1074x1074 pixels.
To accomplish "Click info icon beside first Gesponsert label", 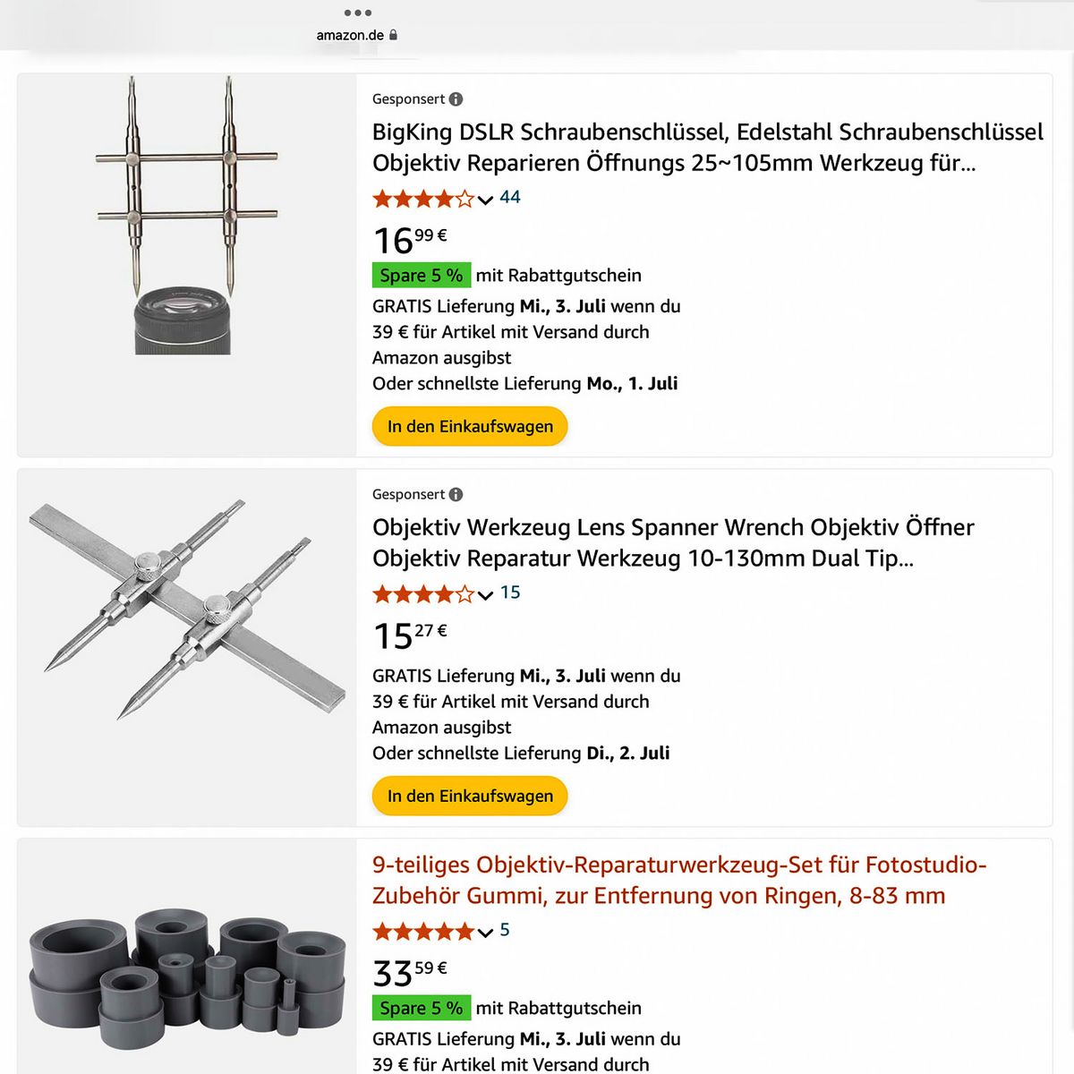I will [x=456, y=99].
